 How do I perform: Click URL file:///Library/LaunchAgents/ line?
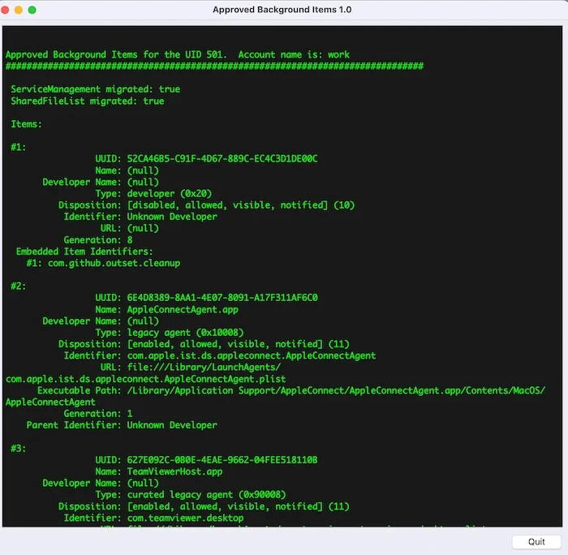pos(191,368)
